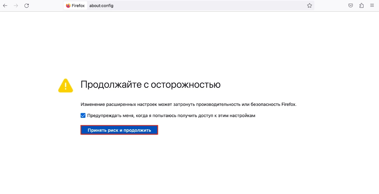Uncheck the 'Предупреждать меня' checkbox
Image resolution: width=379 pixels, height=194 pixels.
[83, 115]
